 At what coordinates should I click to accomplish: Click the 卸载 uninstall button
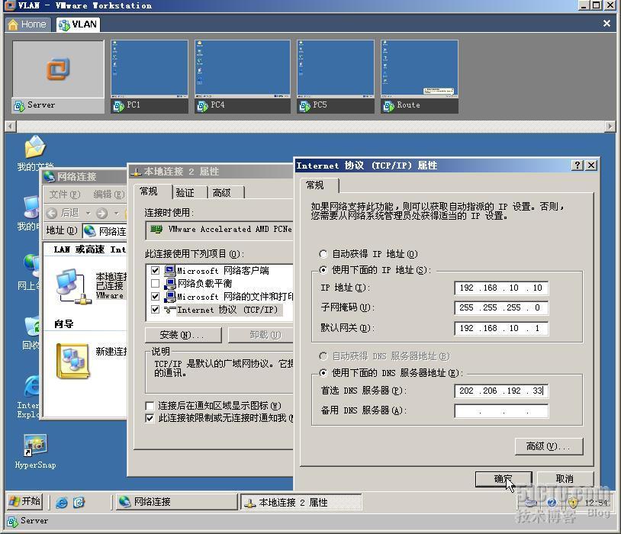coord(261,335)
